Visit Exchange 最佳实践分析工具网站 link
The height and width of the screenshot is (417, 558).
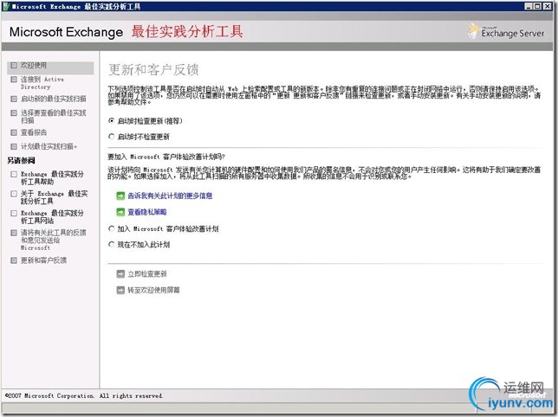[x=52, y=216]
